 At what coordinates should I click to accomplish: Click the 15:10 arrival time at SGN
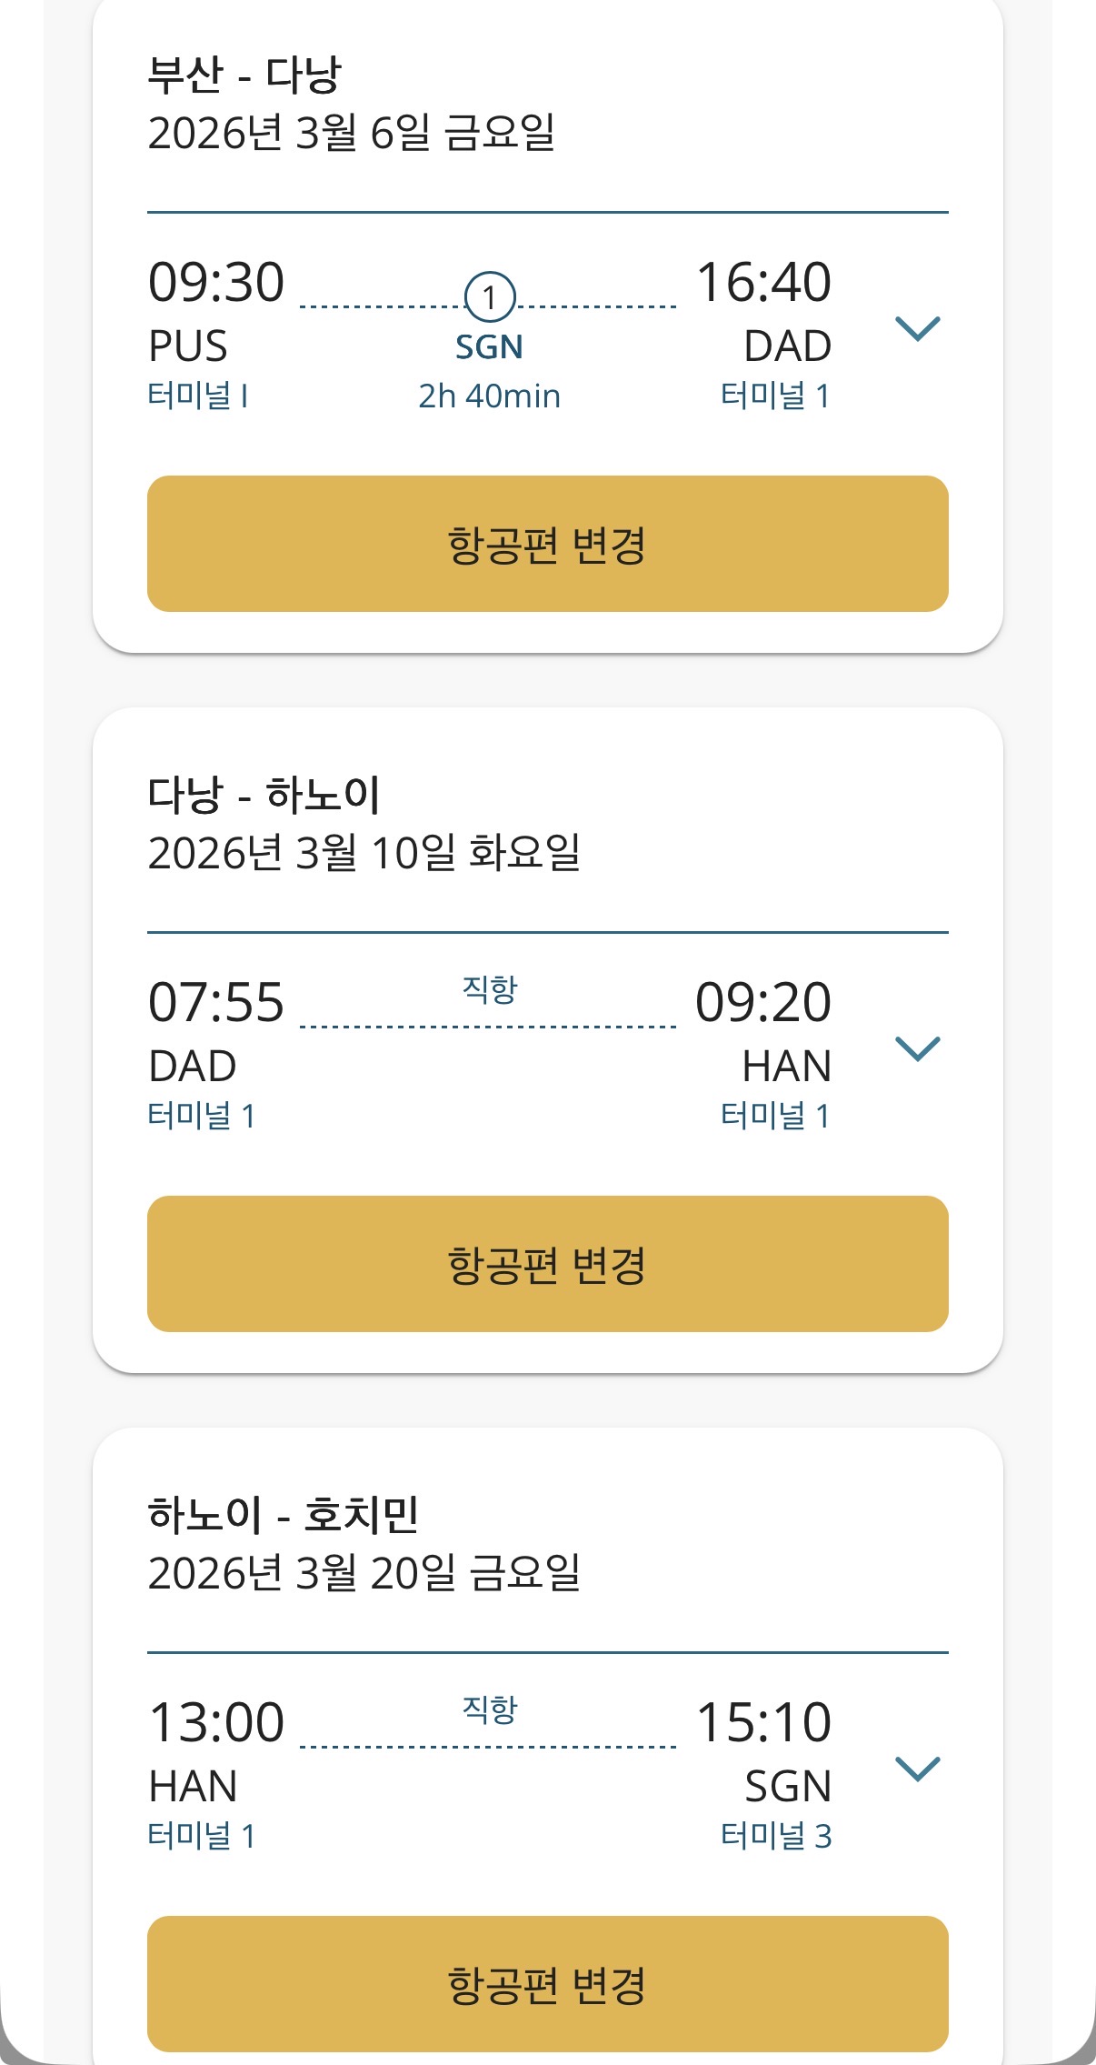763,1722
